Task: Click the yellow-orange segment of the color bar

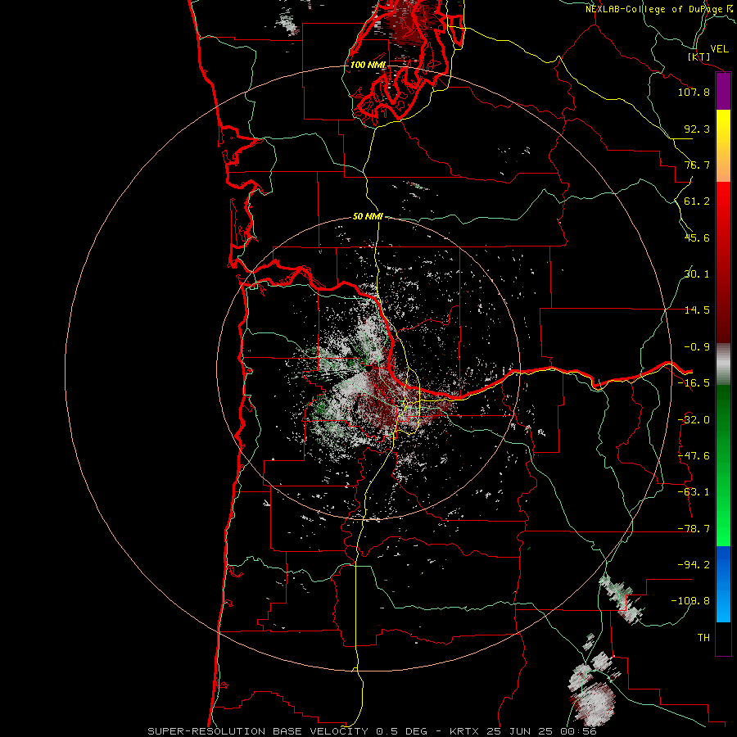Action: tap(723, 146)
